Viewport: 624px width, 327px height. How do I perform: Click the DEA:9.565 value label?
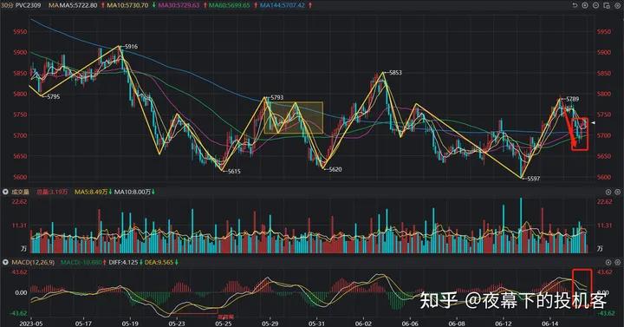pos(159,263)
